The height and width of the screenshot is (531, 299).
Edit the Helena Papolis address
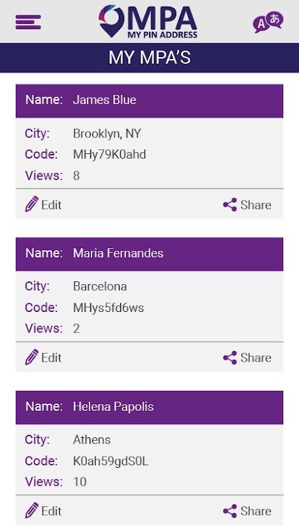[x=43, y=510]
